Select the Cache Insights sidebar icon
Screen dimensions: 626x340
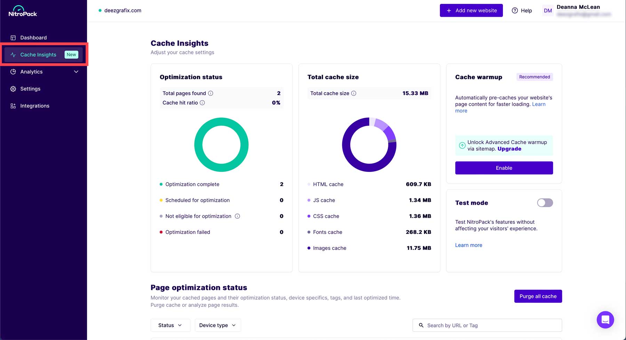(x=13, y=55)
